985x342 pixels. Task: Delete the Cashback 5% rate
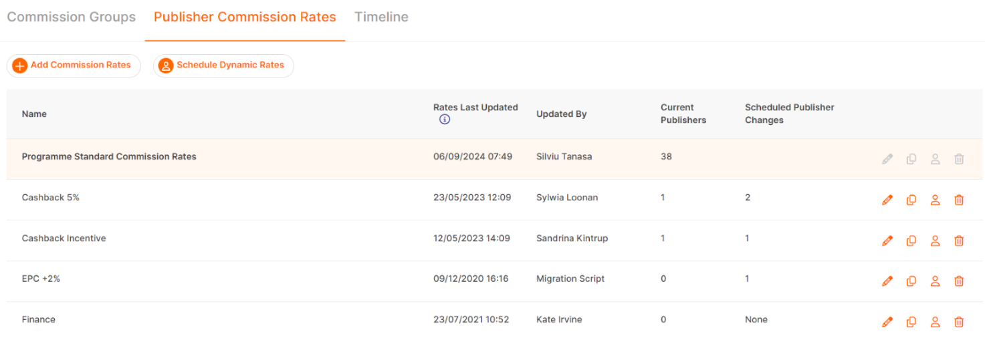pos(959,200)
